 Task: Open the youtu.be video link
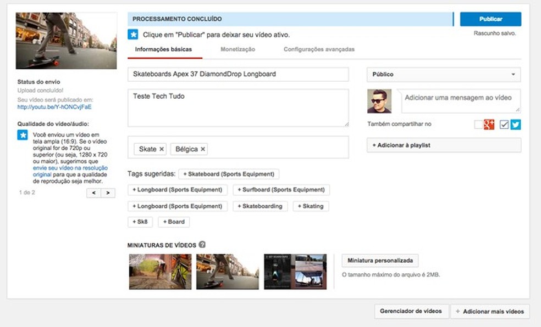pos(54,107)
